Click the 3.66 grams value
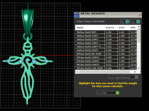 tap(109, 68)
